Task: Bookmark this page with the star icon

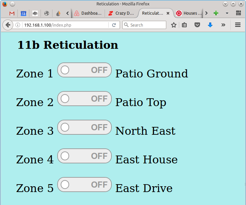Action: (x=174, y=25)
